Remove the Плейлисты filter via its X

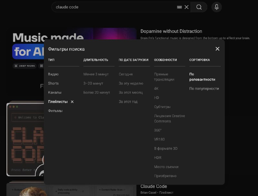click(72, 102)
